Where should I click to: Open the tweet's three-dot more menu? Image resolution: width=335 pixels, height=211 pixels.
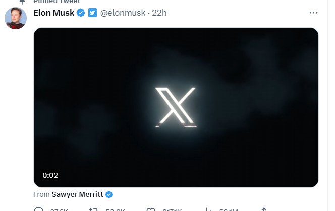coord(313,13)
